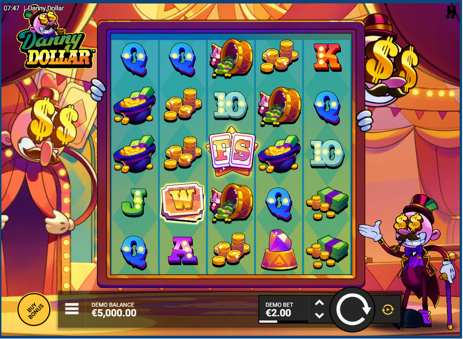Click the 10 symbol in middle reel
The height and width of the screenshot is (339, 463).
point(231,106)
